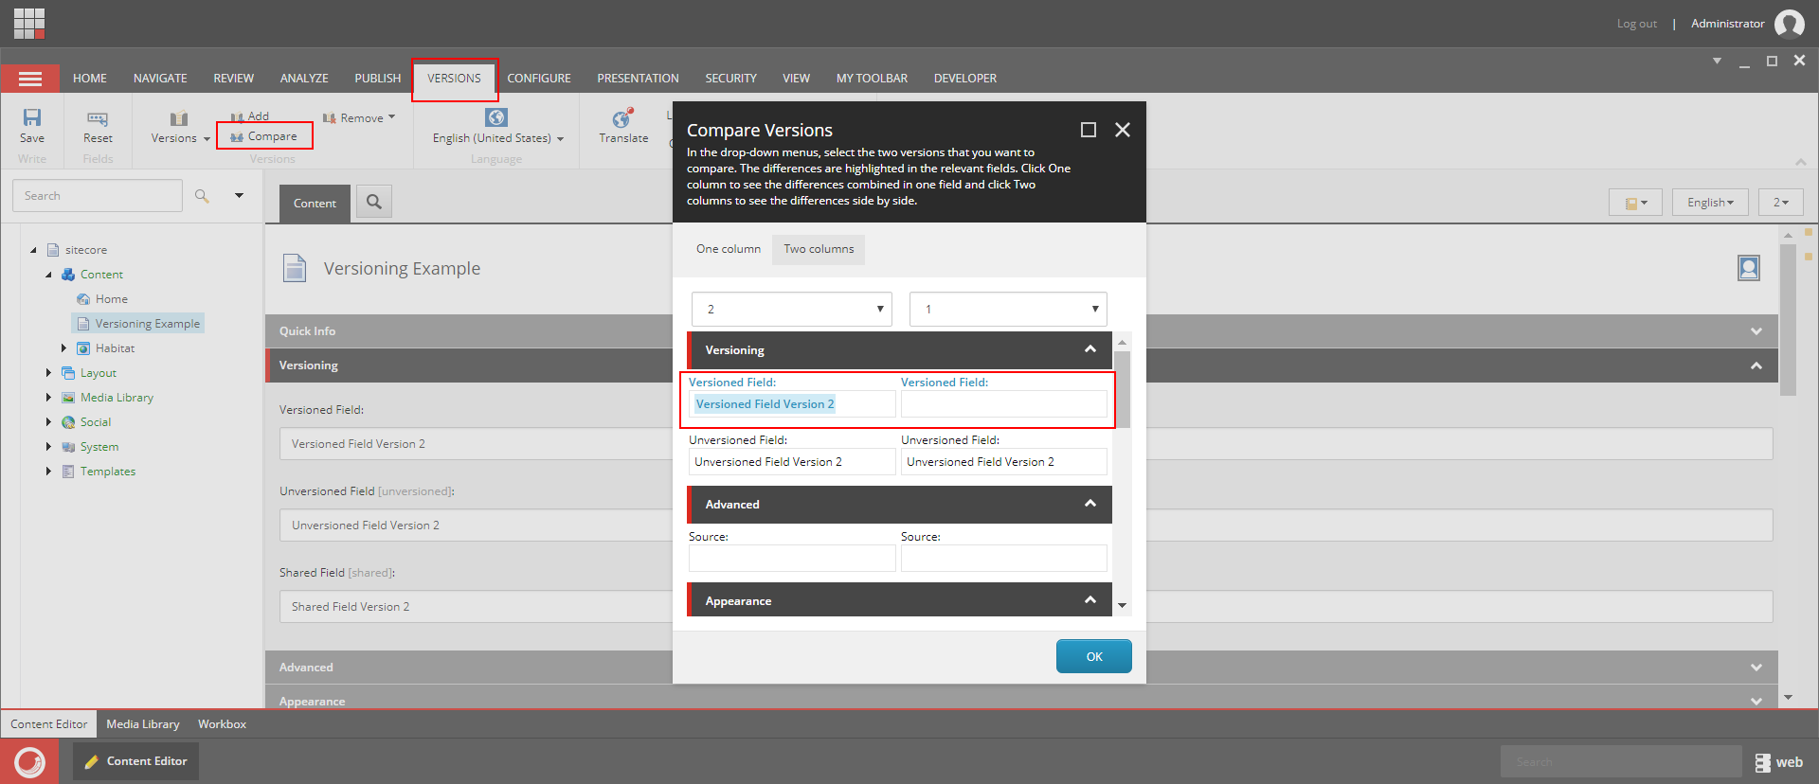This screenshot has height=784, width=1819.
Task: Select the Content tab
Action: click(315, 204)
